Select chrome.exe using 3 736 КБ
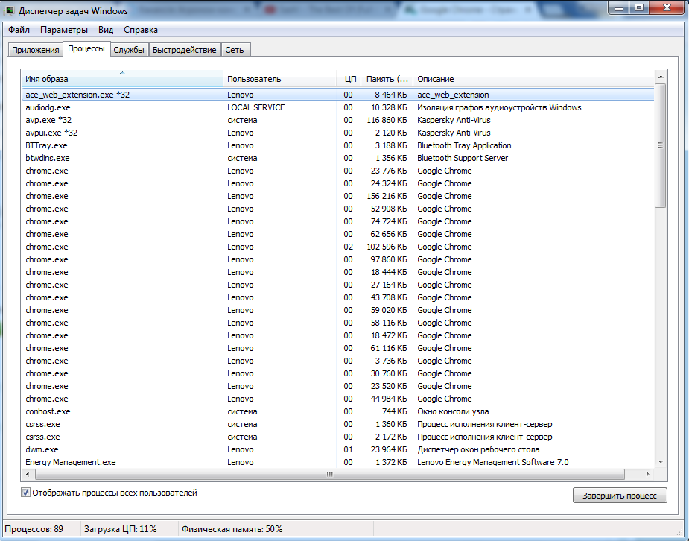The image size is (689, 541). (337, 361)
